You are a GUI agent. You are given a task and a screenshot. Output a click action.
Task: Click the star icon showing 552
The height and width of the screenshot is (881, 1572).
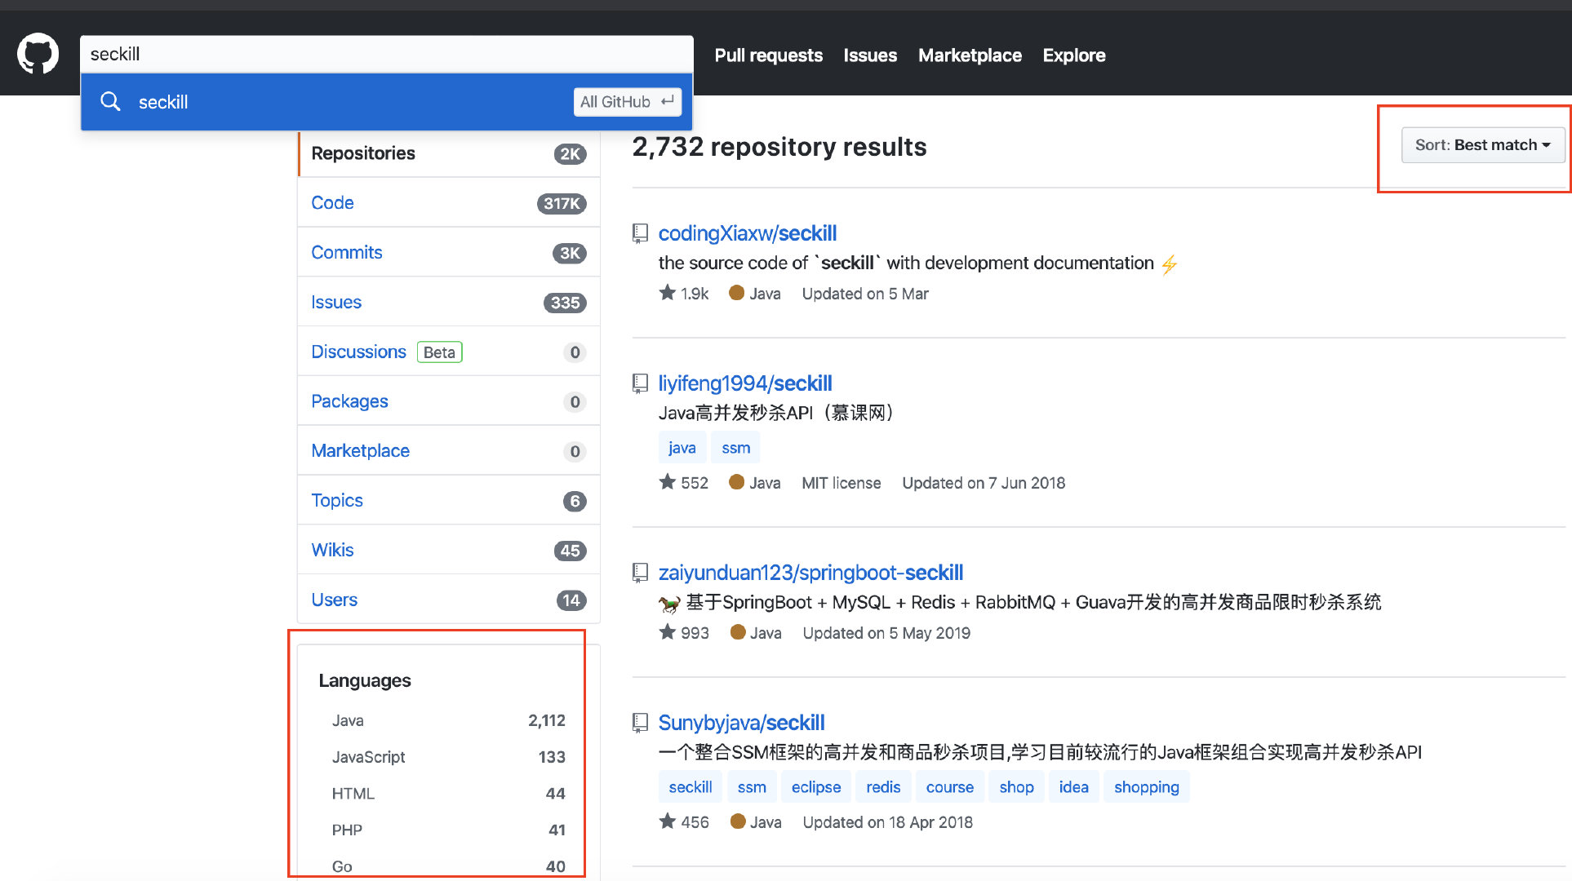tap(668, 482)
